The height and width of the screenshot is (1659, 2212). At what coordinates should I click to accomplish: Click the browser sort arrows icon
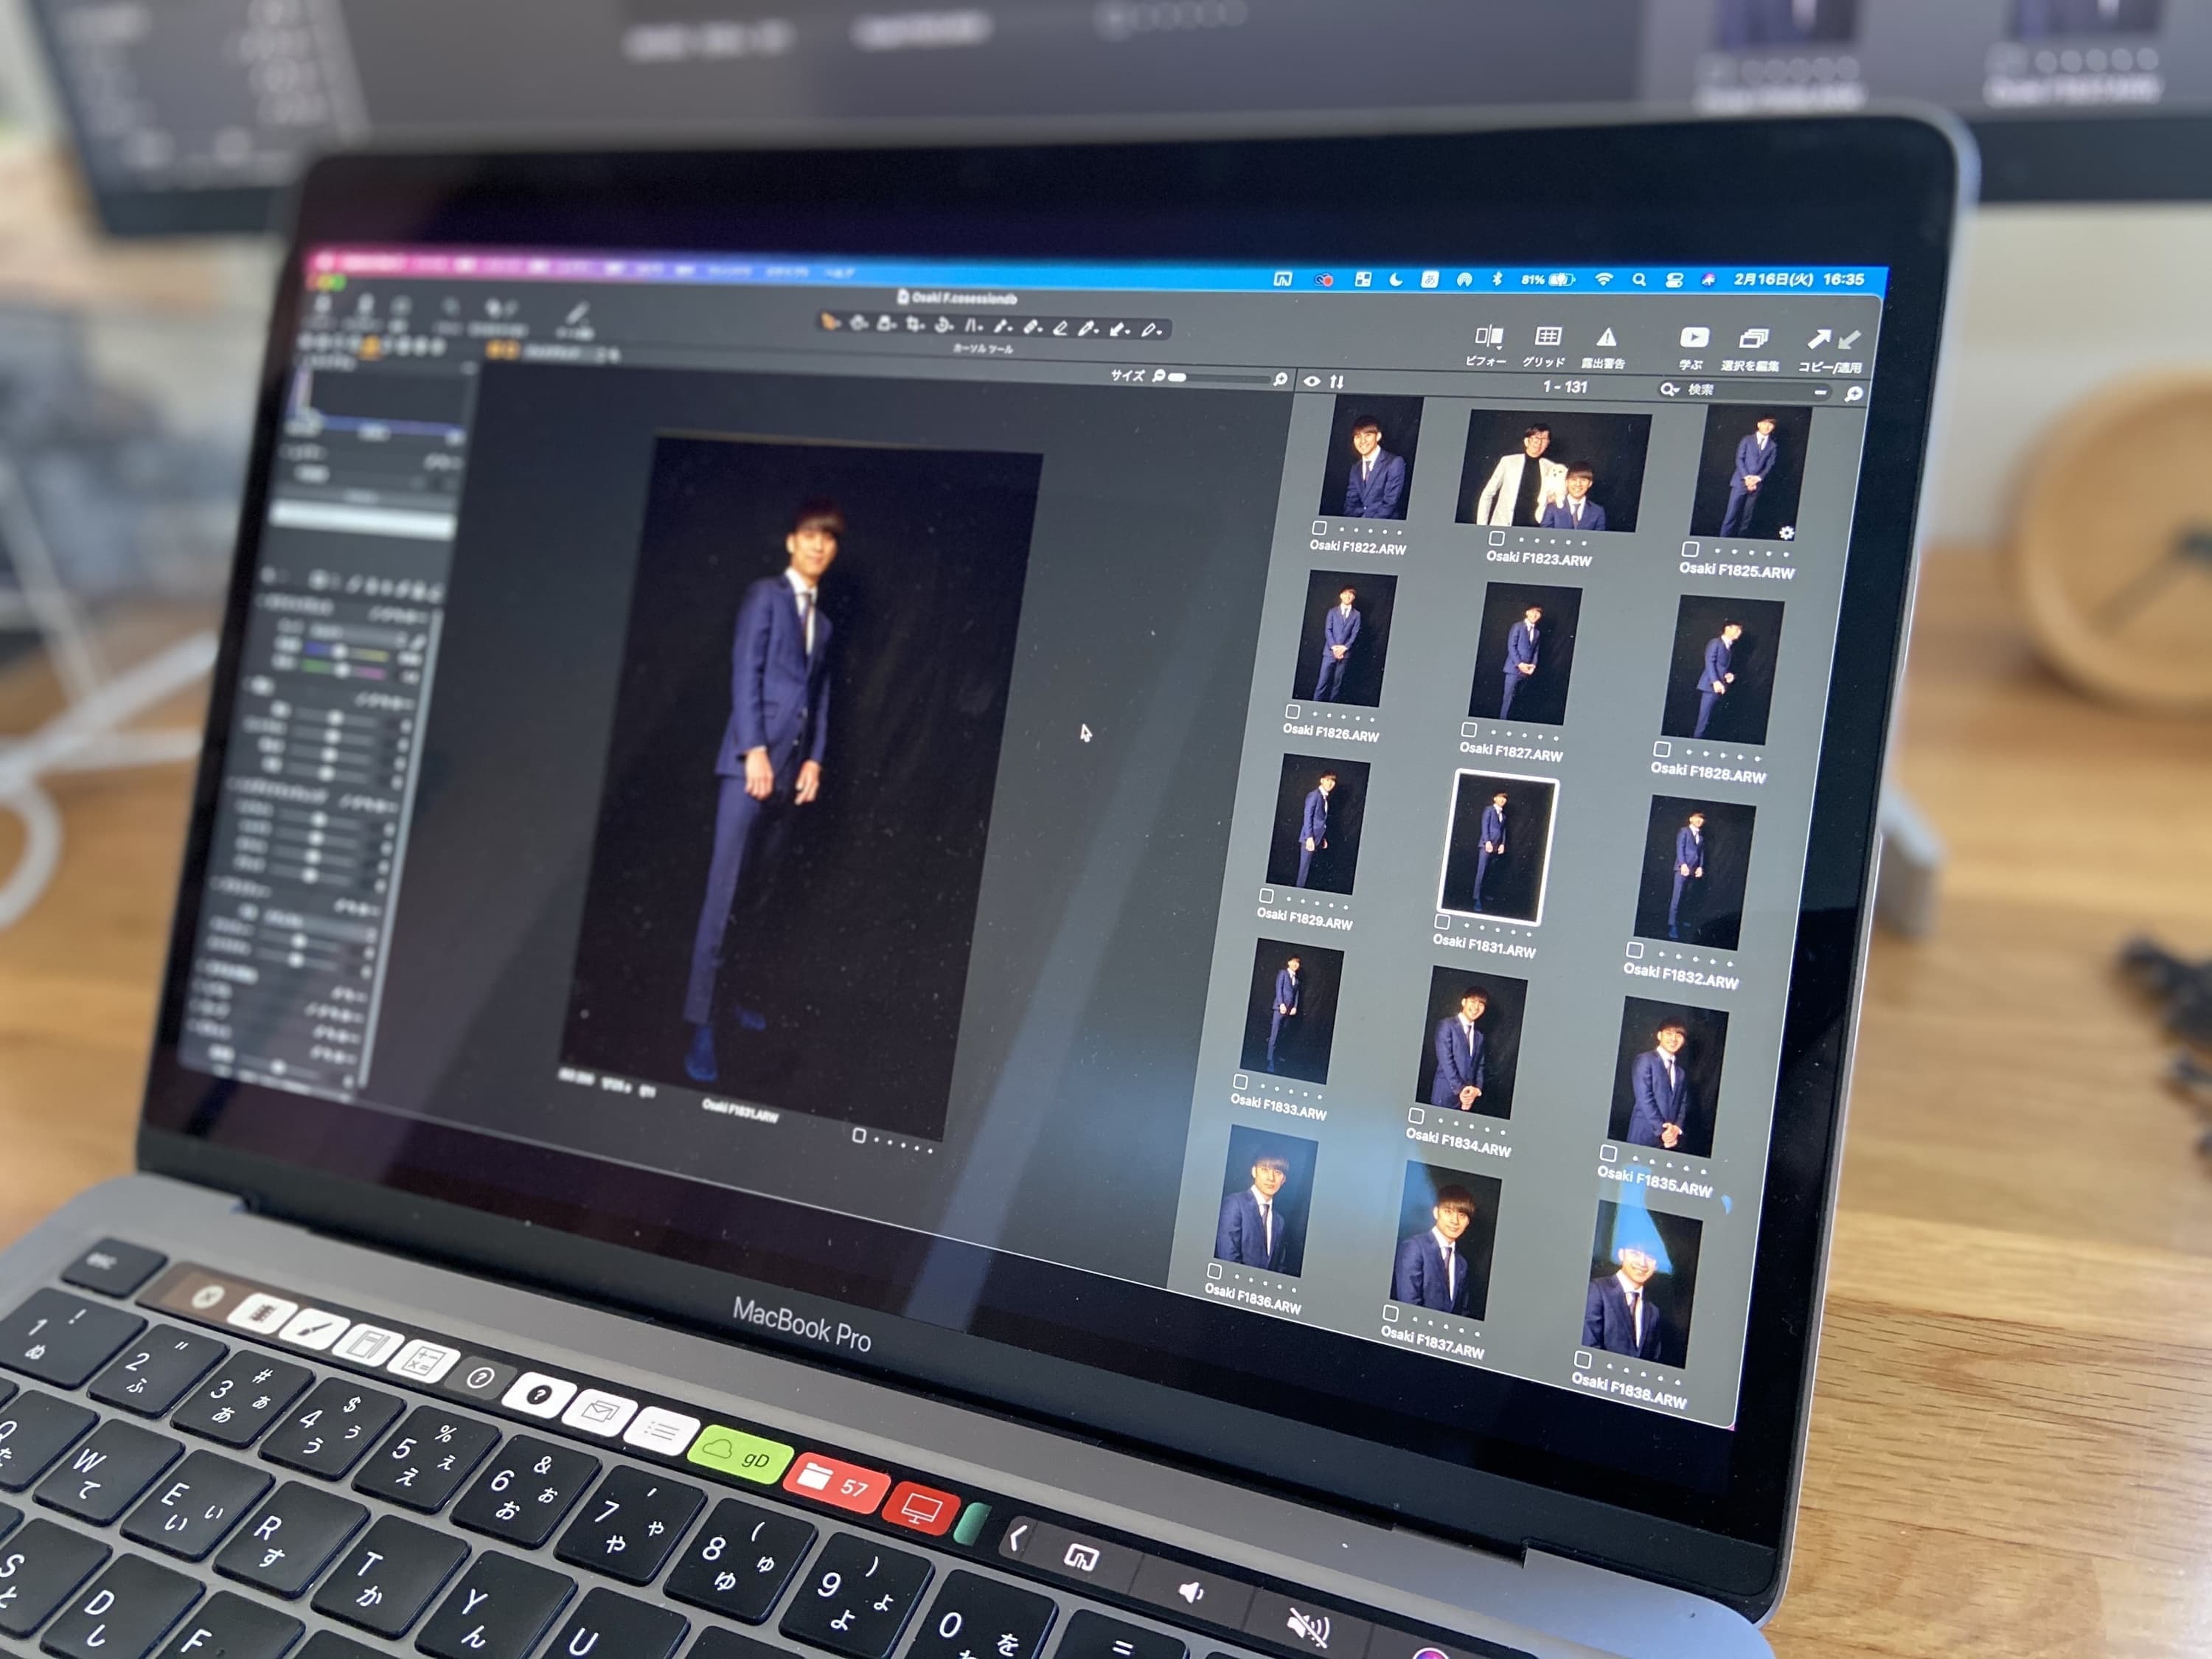[x=1337, y=381]
